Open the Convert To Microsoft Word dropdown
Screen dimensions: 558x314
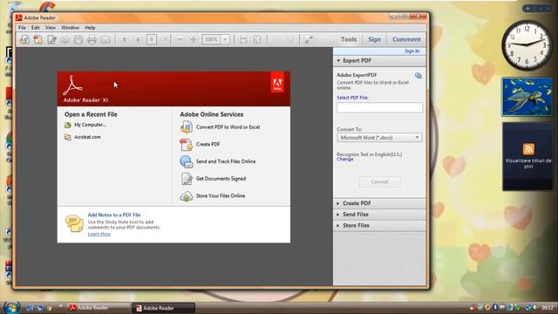click(379, 138)
